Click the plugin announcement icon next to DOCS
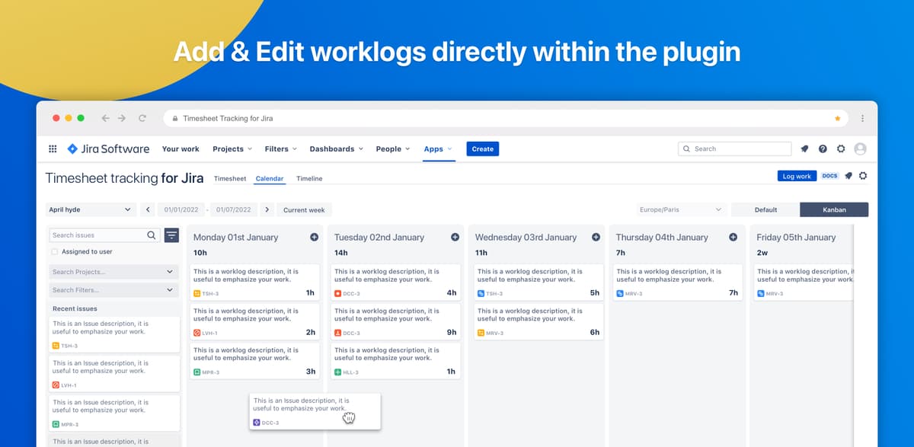Image resolution: width=914 pixels, height=447 pixels. [848, 176]
